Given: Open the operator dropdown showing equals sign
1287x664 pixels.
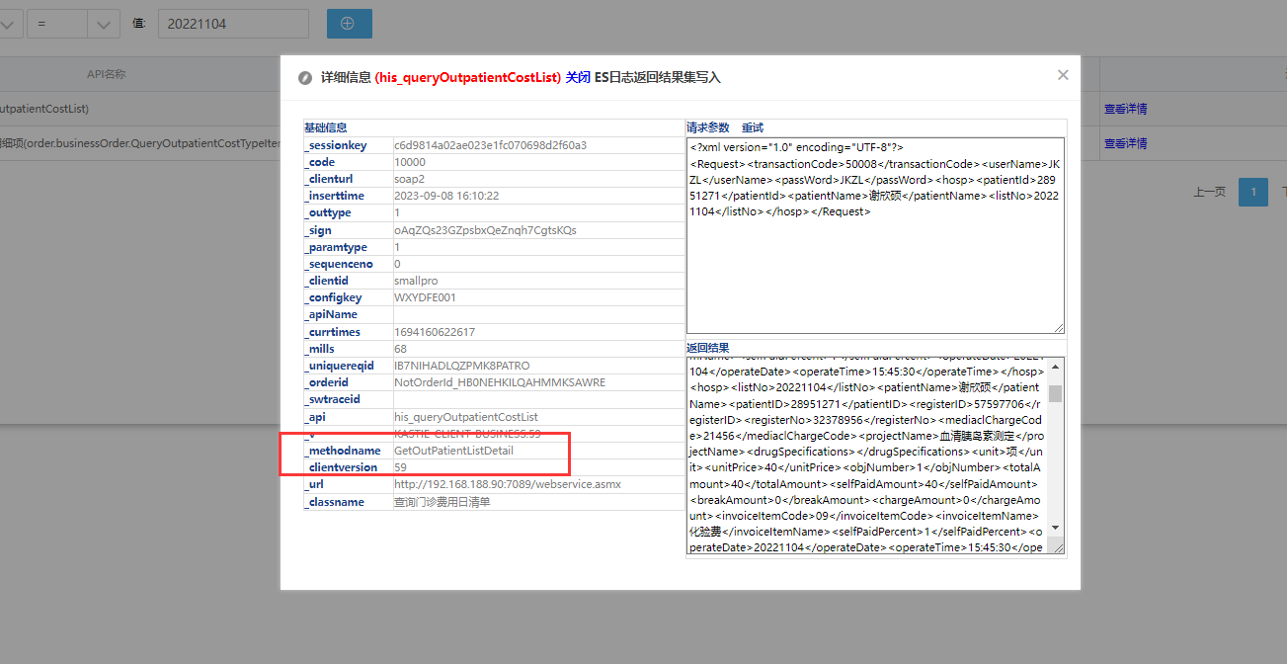Looking at the screenshot, I should pyautogui.click(x=72, y=24).
